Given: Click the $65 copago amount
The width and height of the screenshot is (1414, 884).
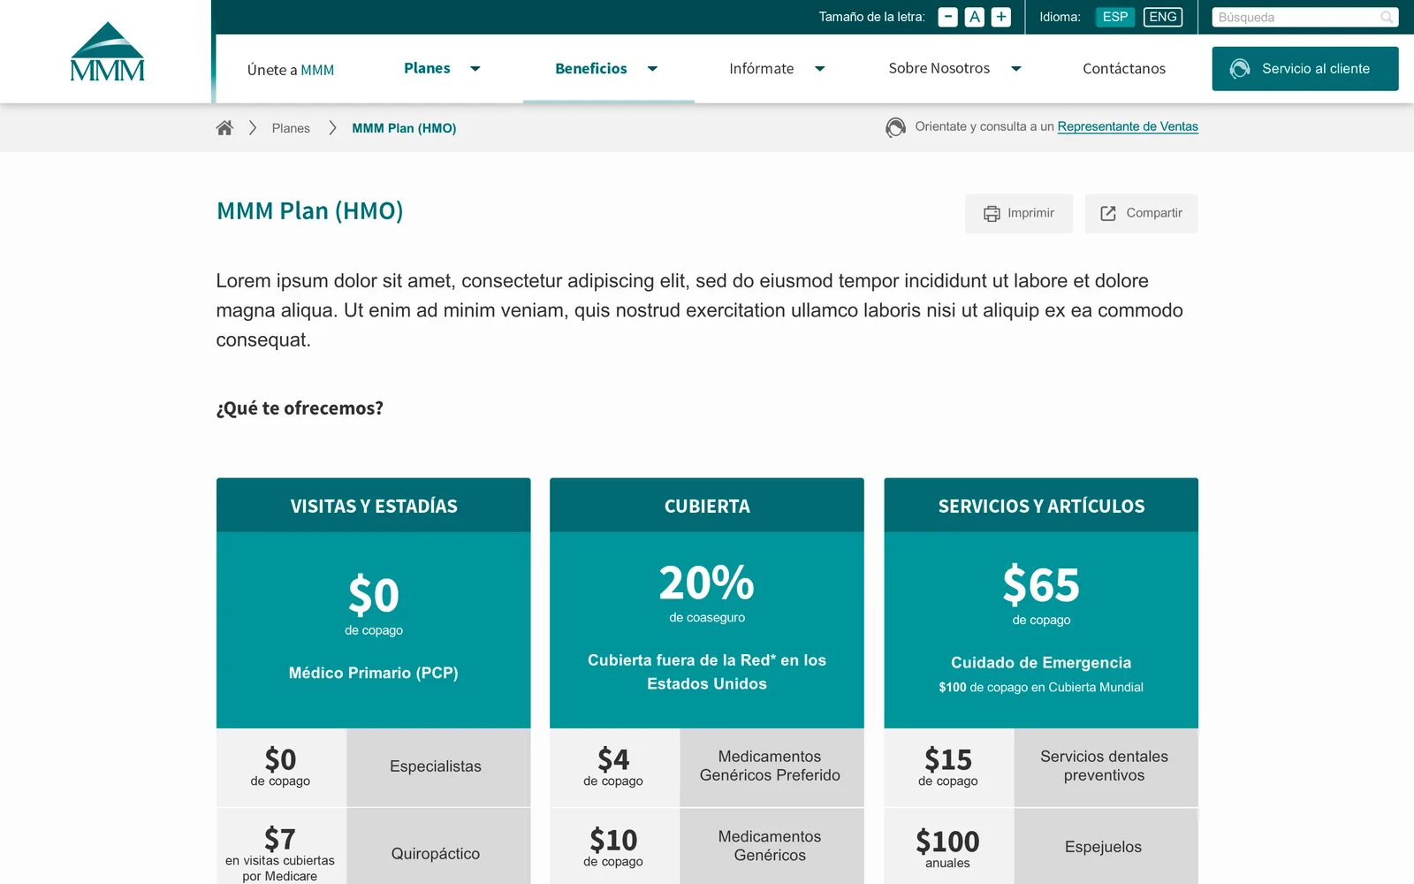Looking at the screenshot, I should coord(1041,585).
